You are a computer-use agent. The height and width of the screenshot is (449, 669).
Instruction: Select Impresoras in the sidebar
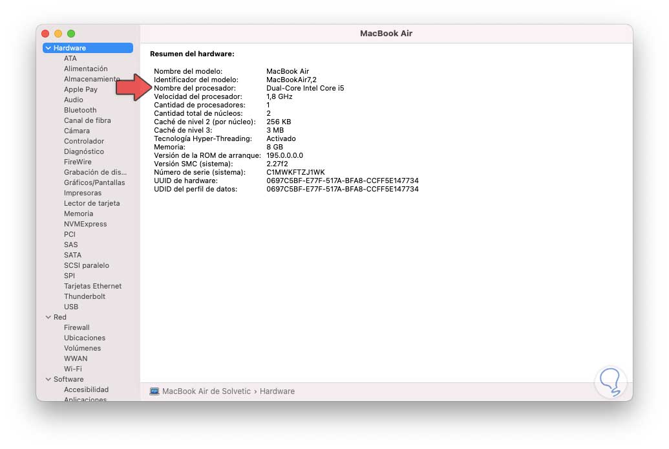pos(83,193)
